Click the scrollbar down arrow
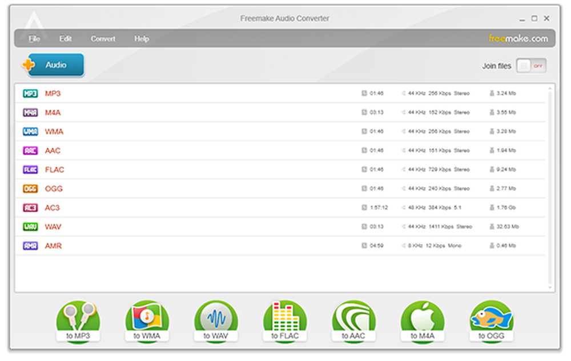The width and height of the screenshot is (571, 361). [x=550, y=287]
